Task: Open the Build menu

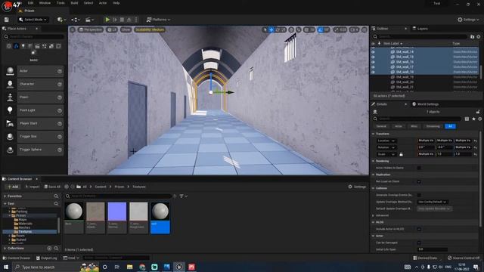Action: (x=74, y=3)
